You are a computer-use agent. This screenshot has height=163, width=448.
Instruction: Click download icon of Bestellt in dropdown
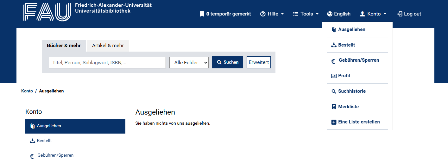tap(334, 45)
